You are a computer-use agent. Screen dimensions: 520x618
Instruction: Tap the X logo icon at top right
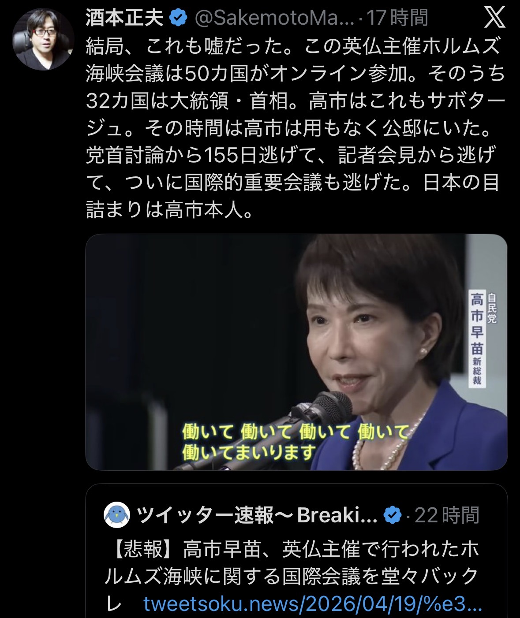point(494,18)
